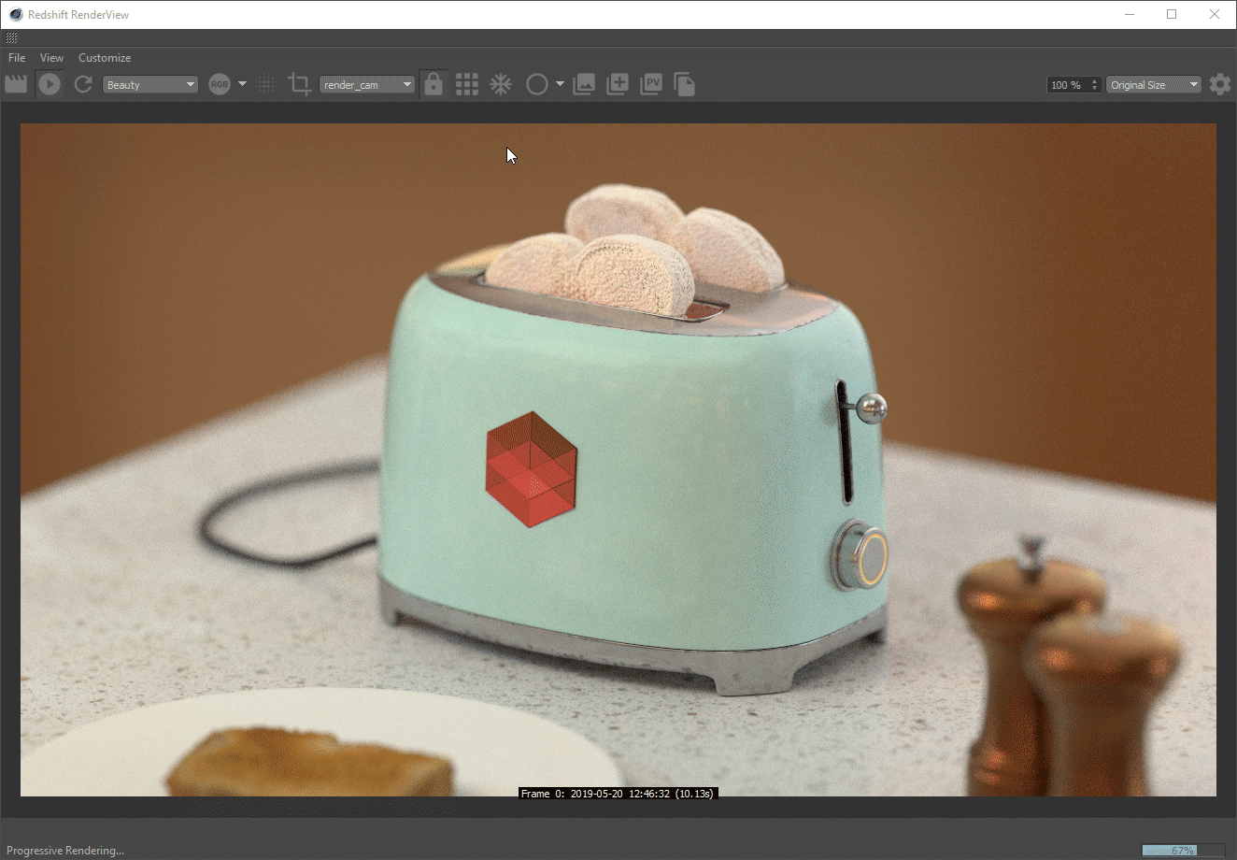Click the nine-square grid icon
The image size is (1237, 860).
click(467, 84)
